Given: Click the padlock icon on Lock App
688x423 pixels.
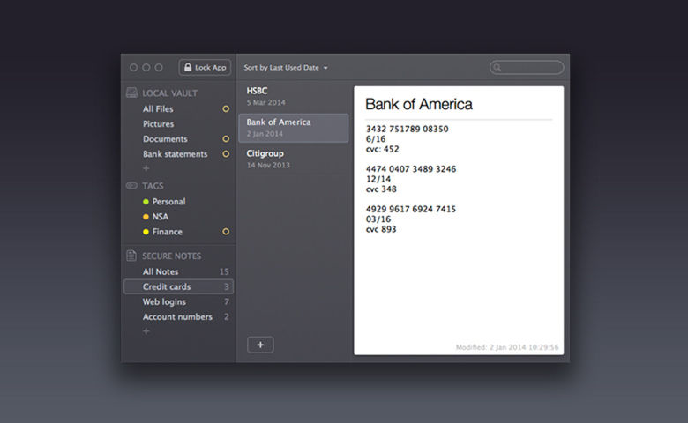Looking at the screenshot, I should [x=188, y=67].
